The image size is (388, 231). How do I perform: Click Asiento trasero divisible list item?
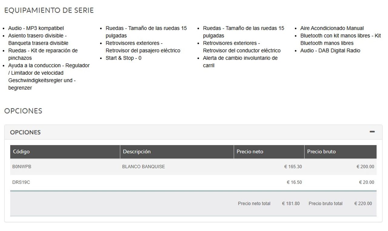tap(38, 39)
